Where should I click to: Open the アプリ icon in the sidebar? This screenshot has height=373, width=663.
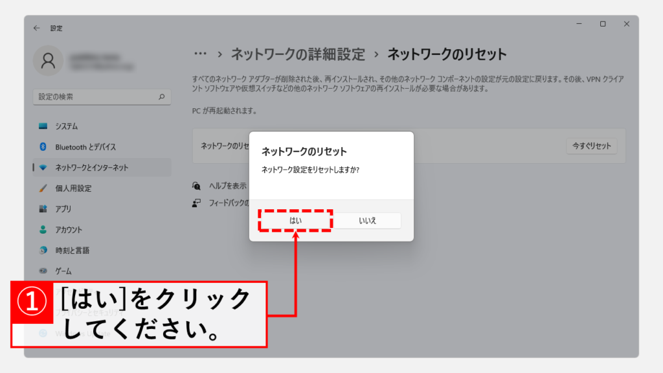click(43, 209)
